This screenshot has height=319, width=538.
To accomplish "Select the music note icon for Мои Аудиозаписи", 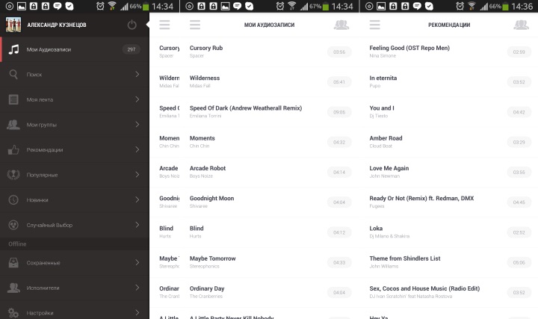I will [13, 49].
